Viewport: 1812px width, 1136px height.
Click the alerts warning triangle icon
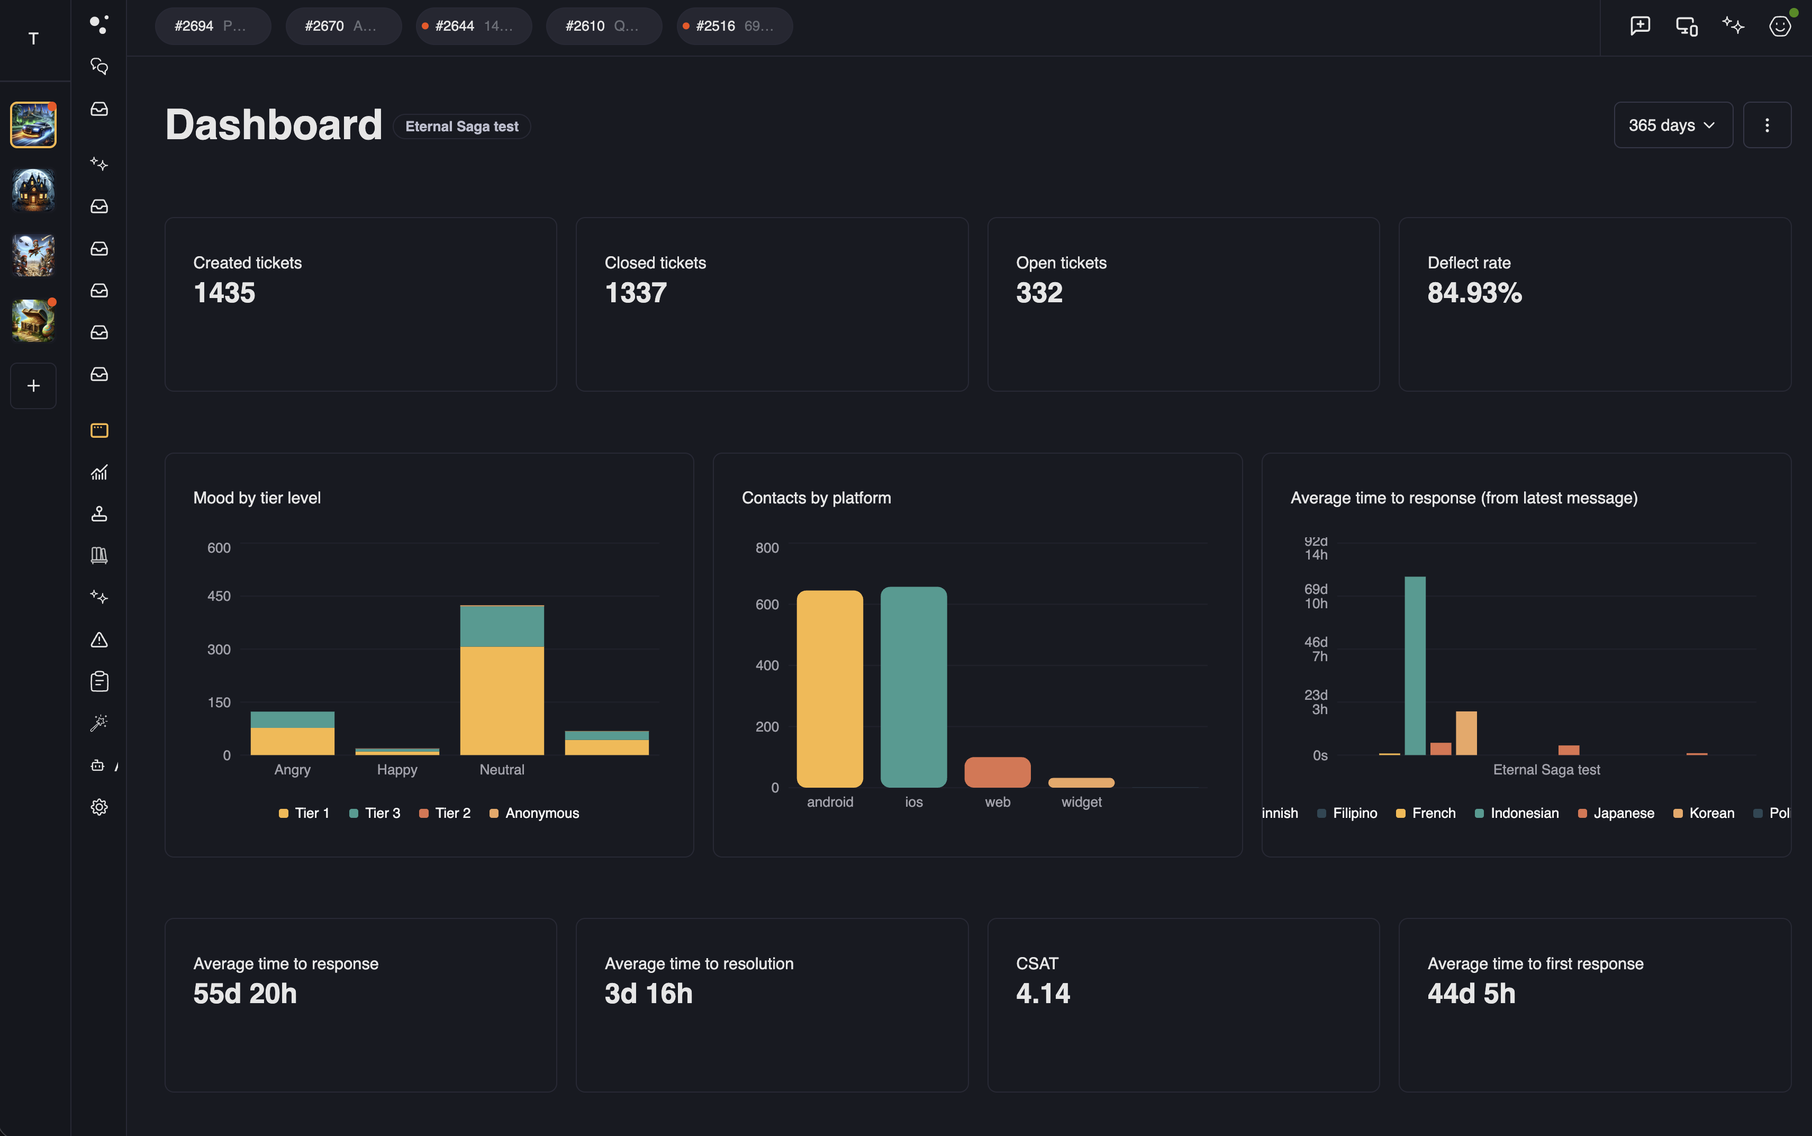[x=98, y=639]
